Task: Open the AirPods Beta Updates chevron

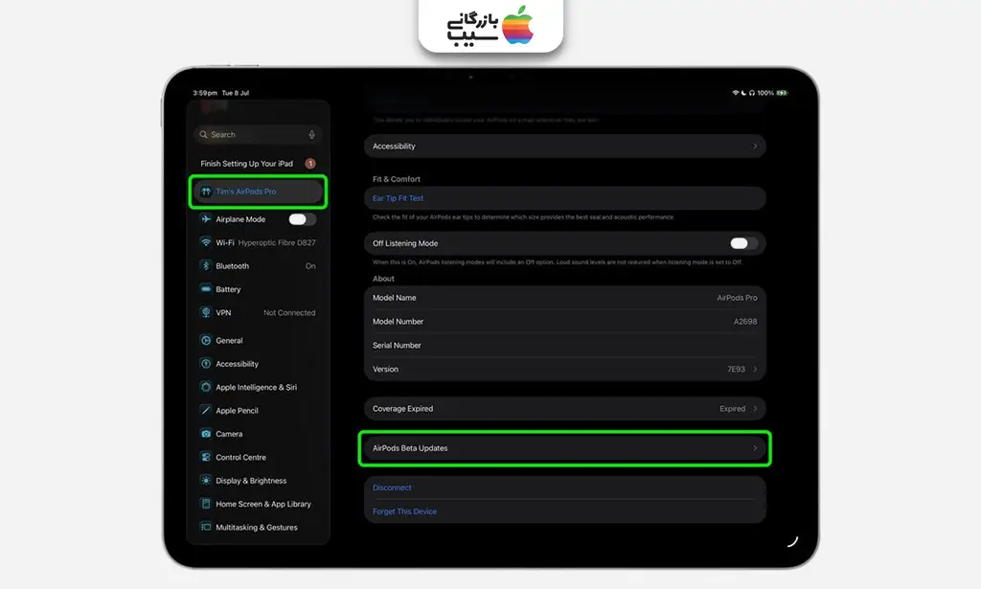Action: 755,447
